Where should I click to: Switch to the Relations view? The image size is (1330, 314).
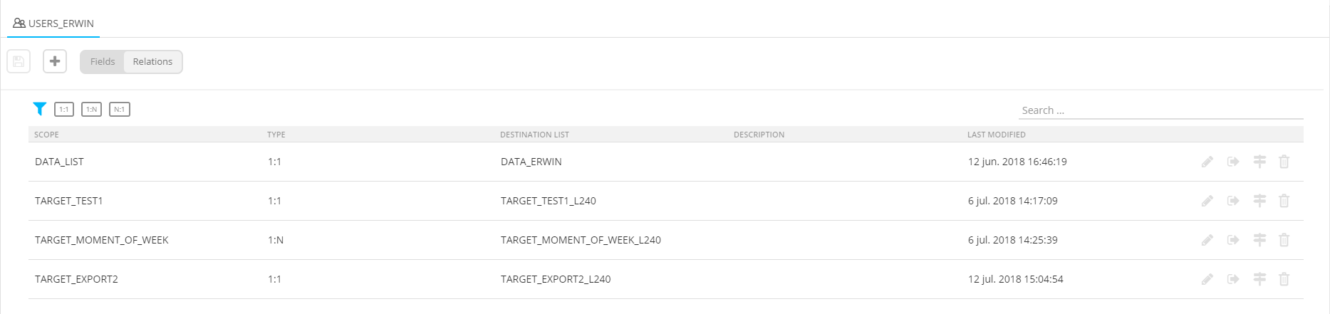pyautogui.click(x=152, y=62)
